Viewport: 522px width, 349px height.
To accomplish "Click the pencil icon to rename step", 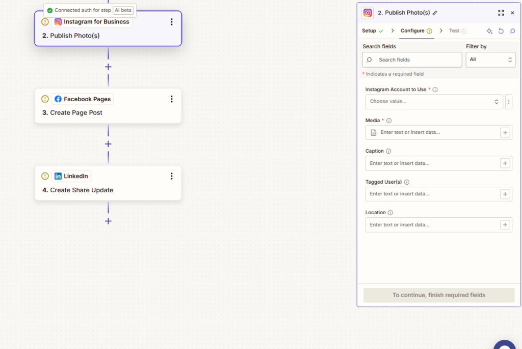I will pyautogui.click(x=435, y=13).
